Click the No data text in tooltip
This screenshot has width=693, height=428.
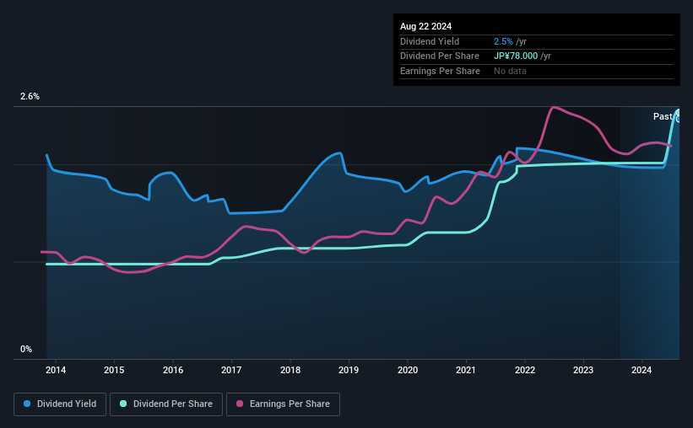click(x=511, y=72)
